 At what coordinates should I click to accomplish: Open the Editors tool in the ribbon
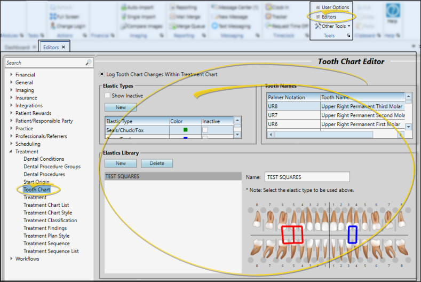coord(329,17)
